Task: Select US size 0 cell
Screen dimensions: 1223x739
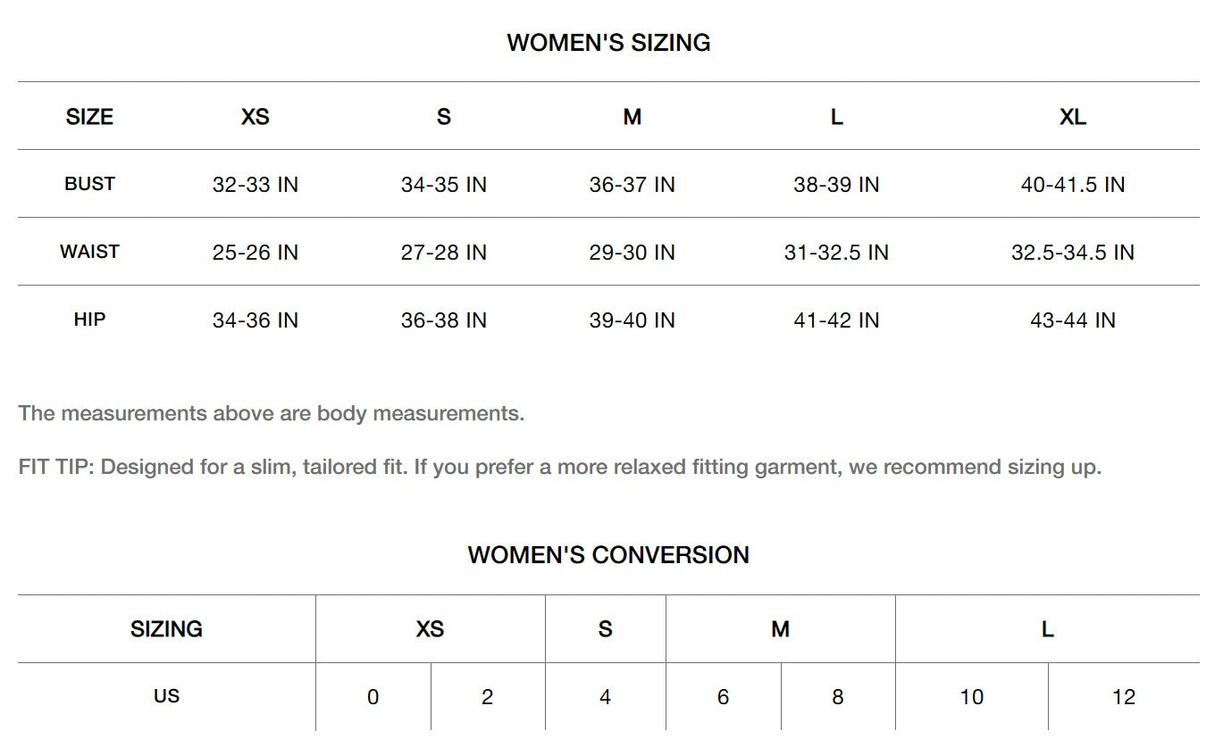Action: (373, 697)
